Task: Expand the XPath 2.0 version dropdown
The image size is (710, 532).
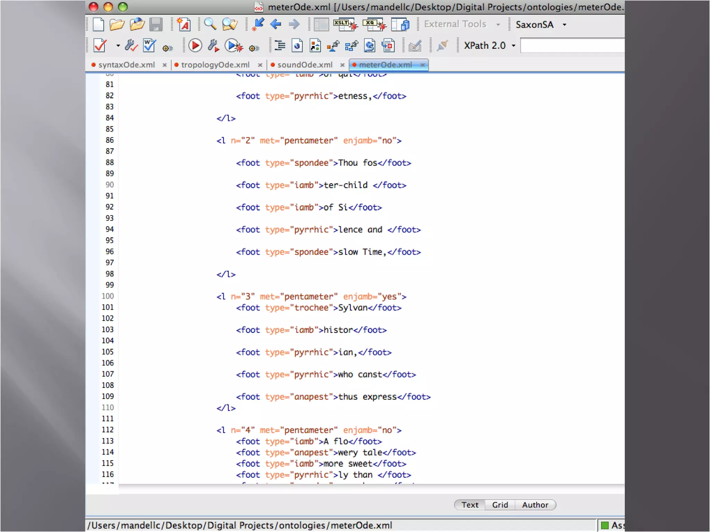Action: (513, 46)
